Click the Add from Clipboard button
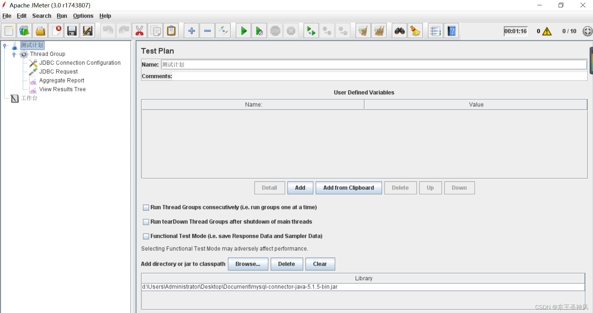 coord(348,188)
